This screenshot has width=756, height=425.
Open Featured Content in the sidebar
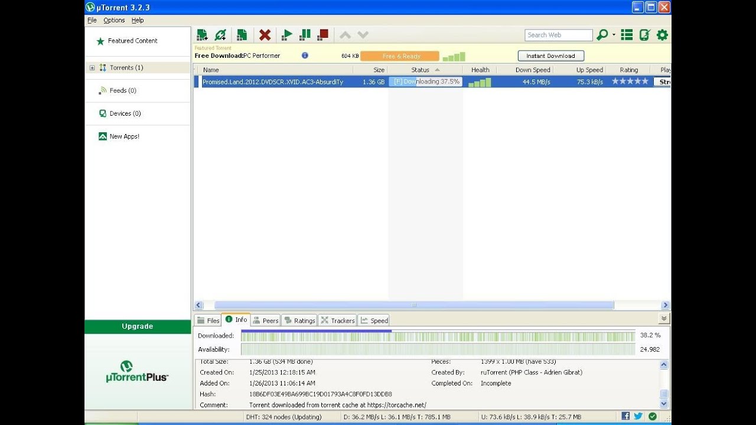coord(133,41)
